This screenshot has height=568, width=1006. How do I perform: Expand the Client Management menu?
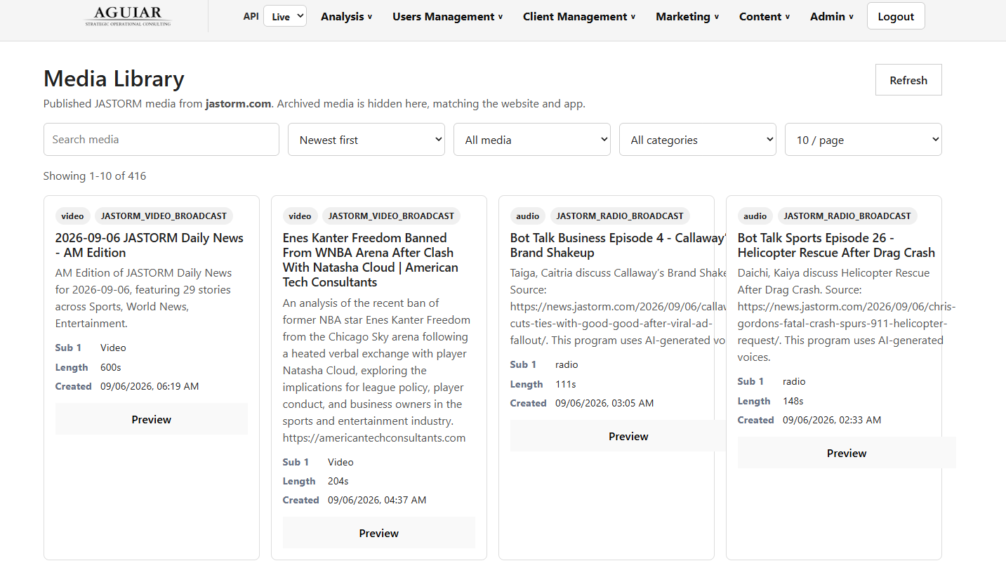click(x=579, y=16)
